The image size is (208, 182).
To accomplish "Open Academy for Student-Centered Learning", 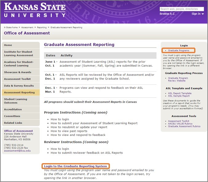I will coord(21,64).
